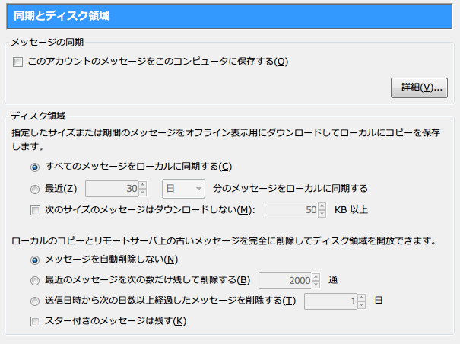
Task: Open the 詳細(V)... button
Action: point(417,88)
